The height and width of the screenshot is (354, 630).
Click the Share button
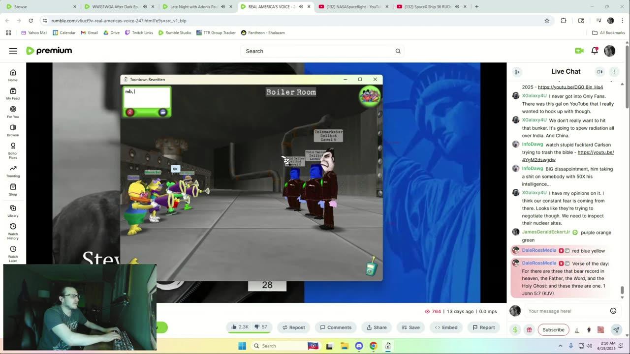377,327
